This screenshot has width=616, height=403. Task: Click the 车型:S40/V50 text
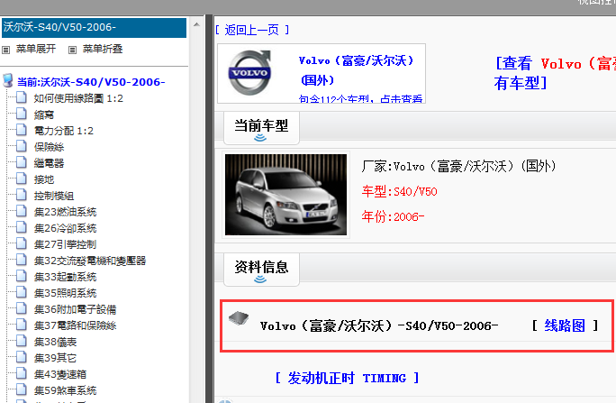pos(400,191)
